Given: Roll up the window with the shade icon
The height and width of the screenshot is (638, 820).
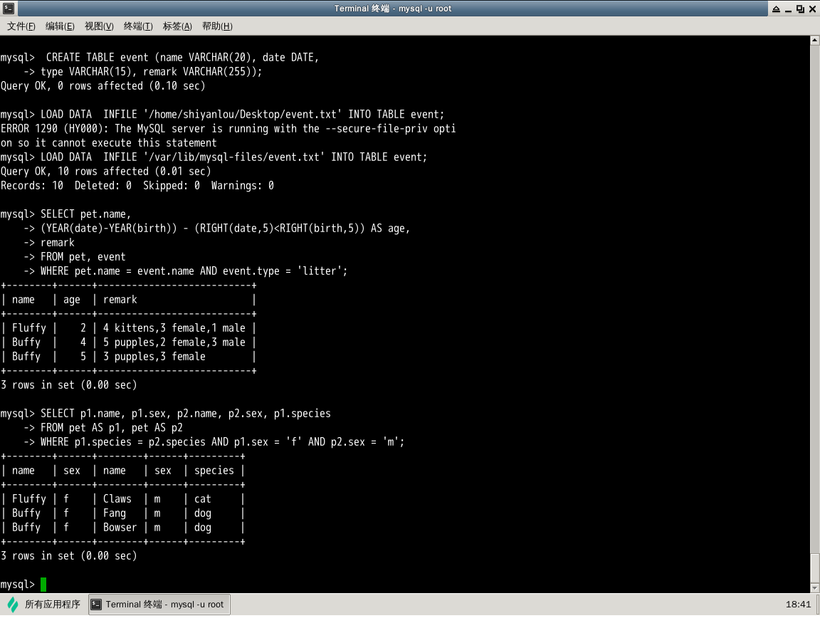Looking at the screenshot, I should (774, 9).
